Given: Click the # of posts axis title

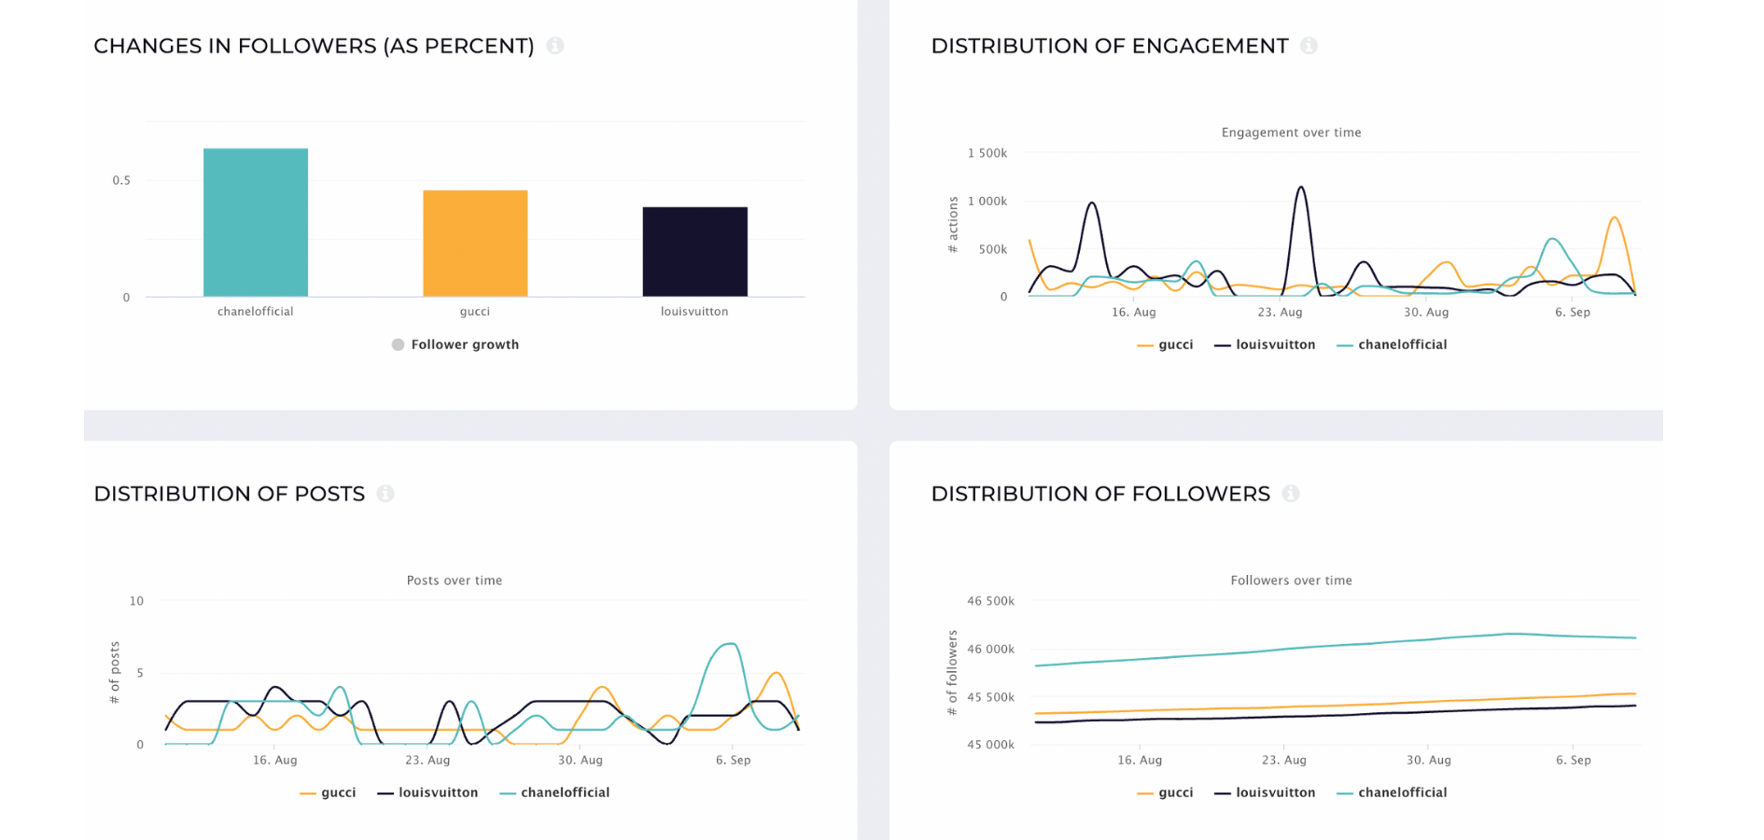Looking at the screenshot, I should coord(115,673).
